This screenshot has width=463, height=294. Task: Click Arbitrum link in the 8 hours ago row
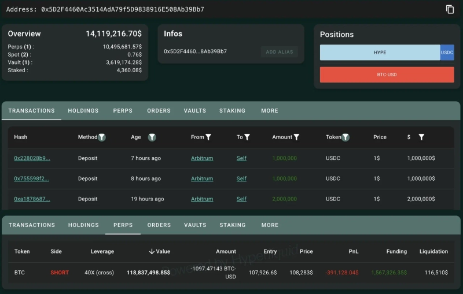tap(202, 178)
